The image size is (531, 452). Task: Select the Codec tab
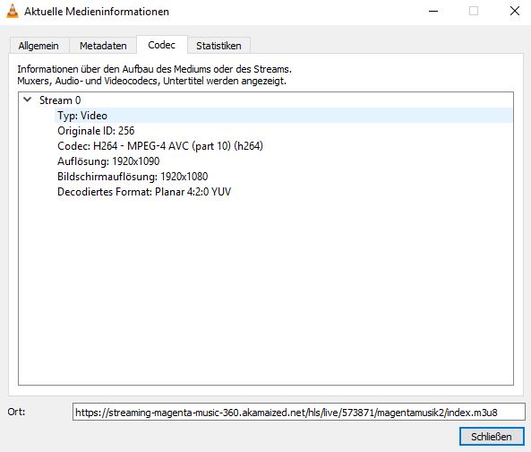coord(161,45)
